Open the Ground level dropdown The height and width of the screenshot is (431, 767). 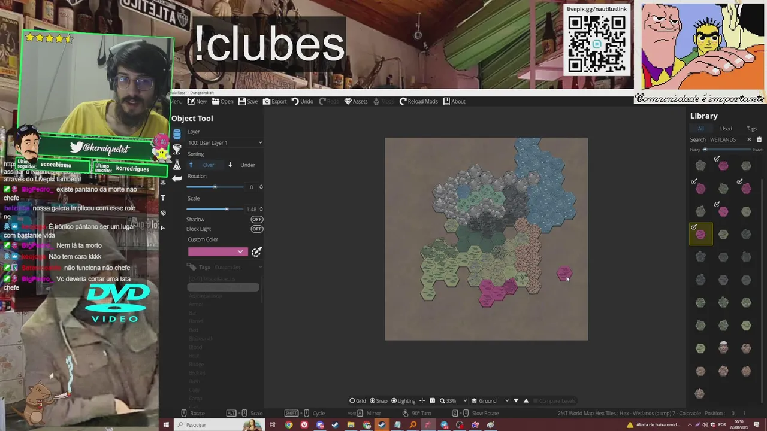pos(490,400)
